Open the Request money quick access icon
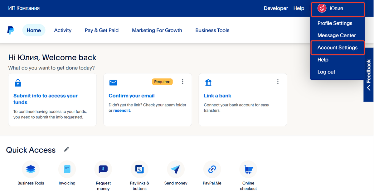Viewport: 374px width, 192px height. coord(103,169)
